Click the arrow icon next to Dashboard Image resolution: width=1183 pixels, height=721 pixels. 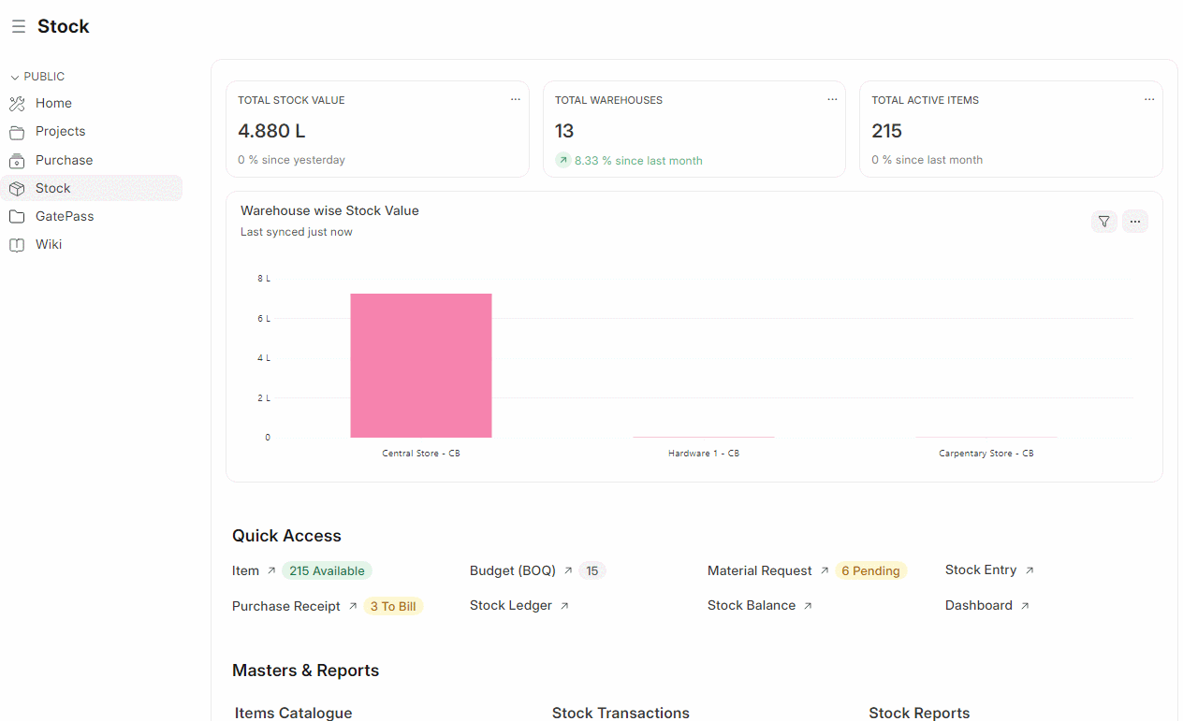[x=1025, y=606]
